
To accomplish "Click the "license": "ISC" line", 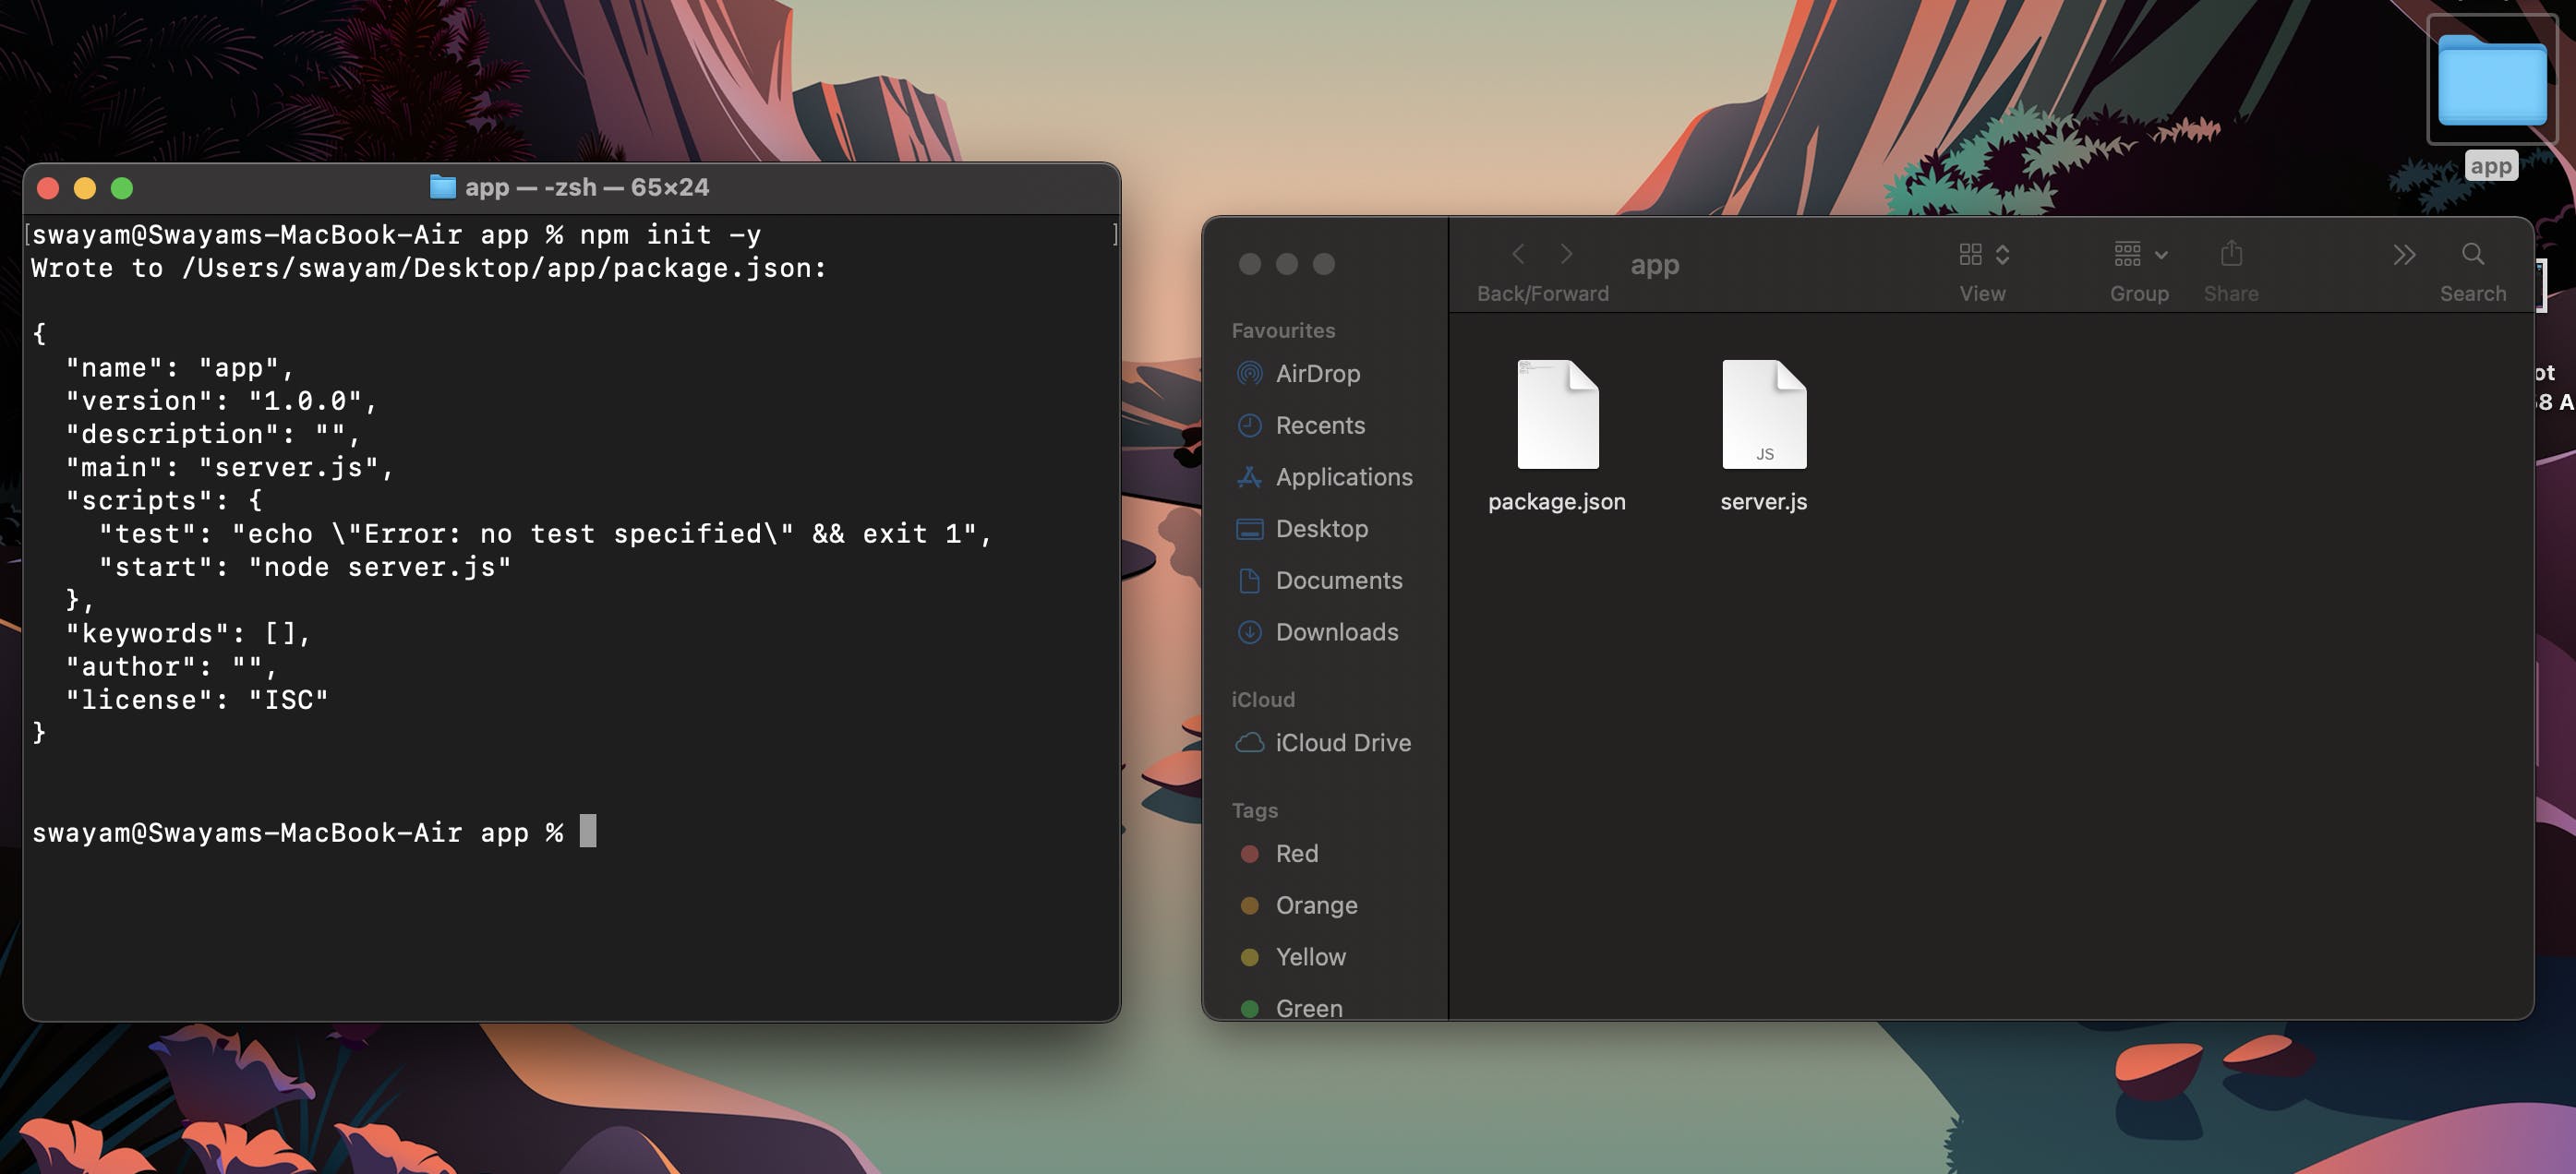I will [x=197, y=700].
